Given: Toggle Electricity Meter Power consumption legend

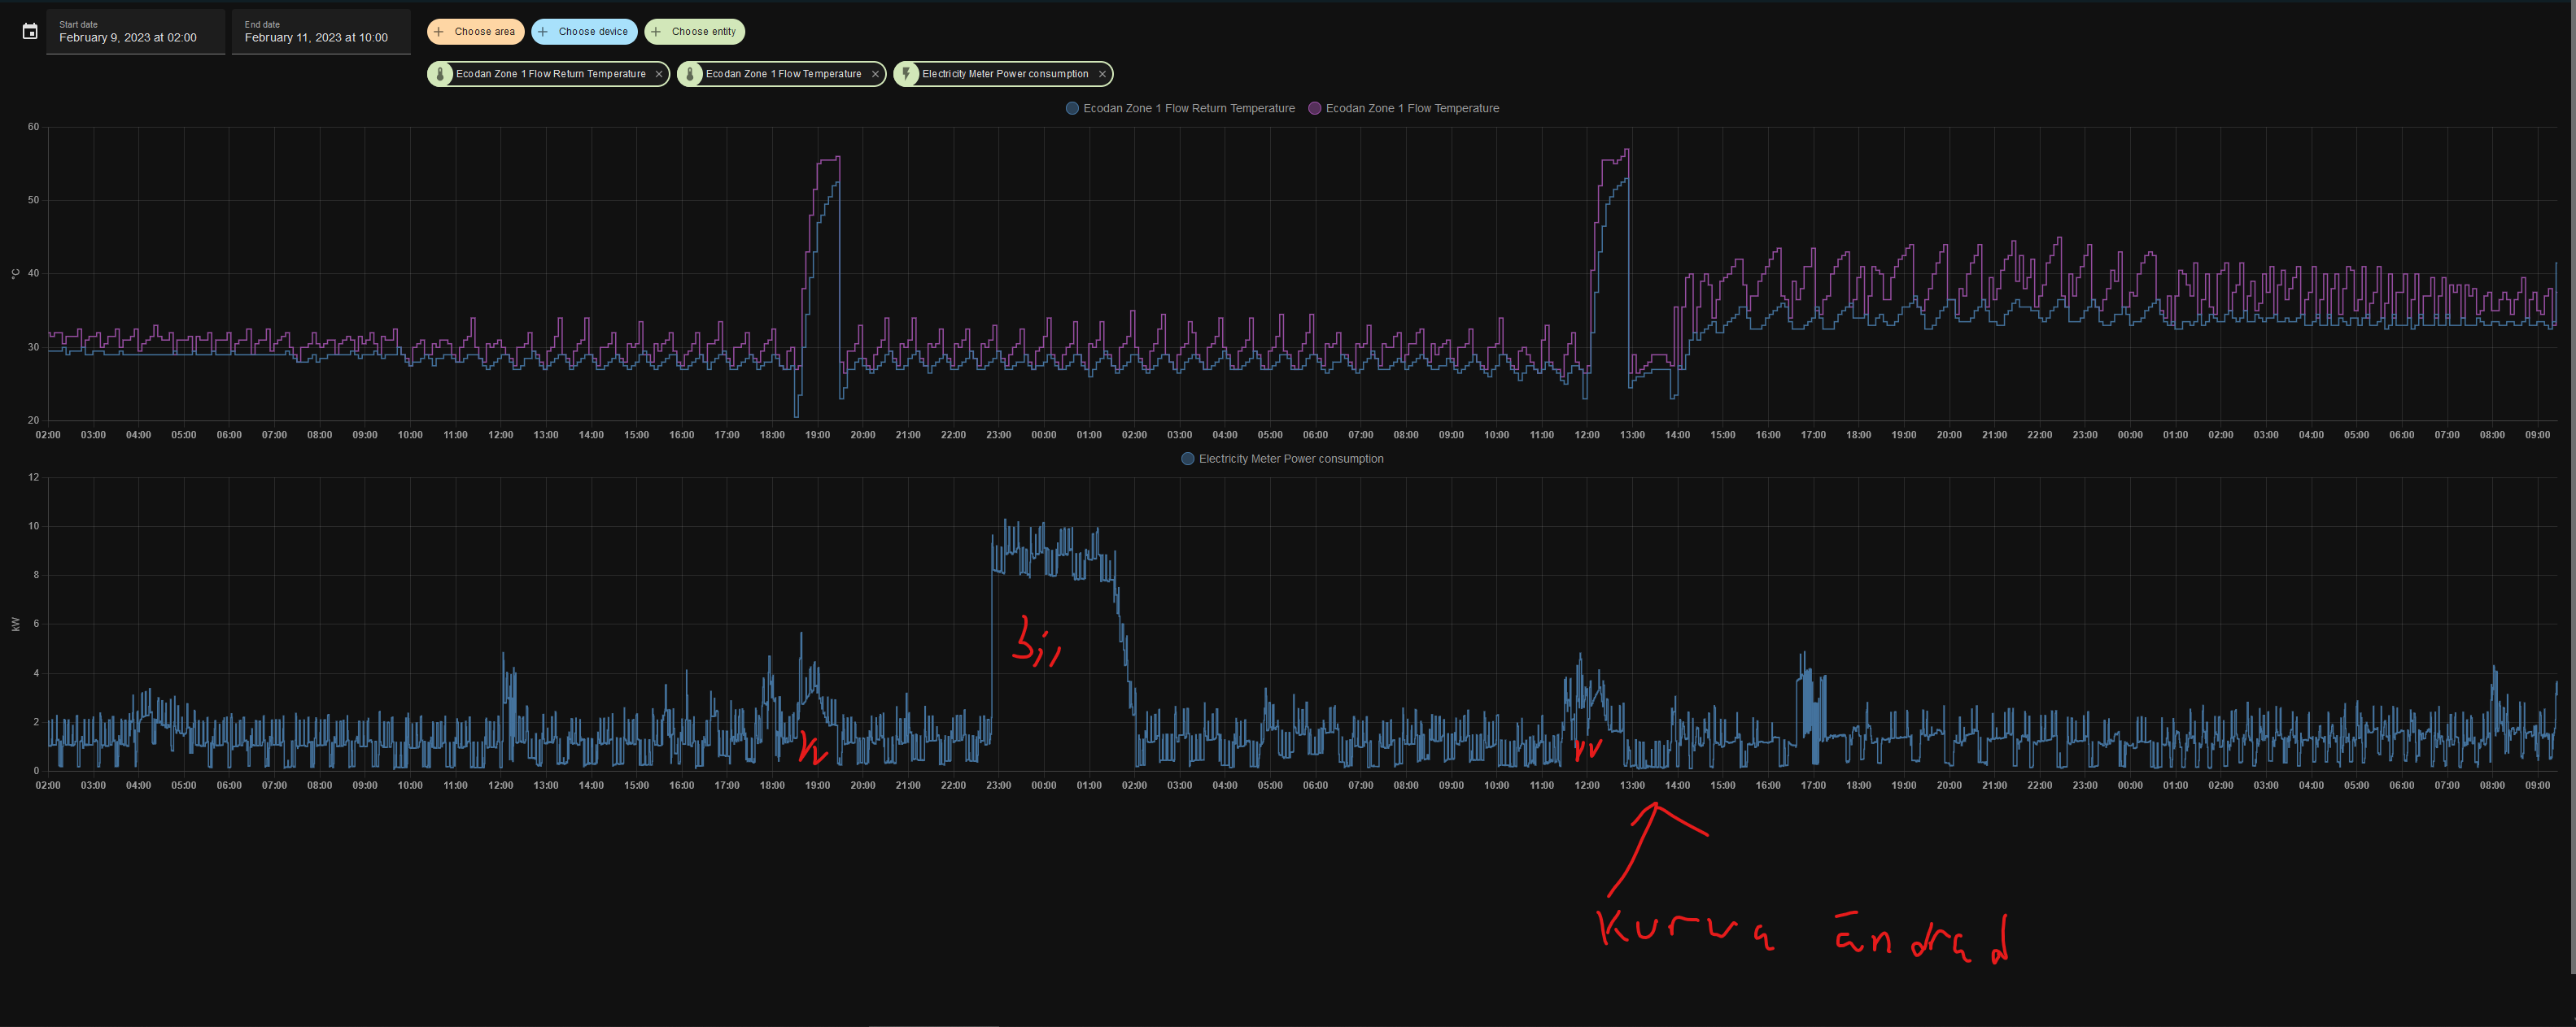Looking at the screenshot, I should coord(1290,459).
